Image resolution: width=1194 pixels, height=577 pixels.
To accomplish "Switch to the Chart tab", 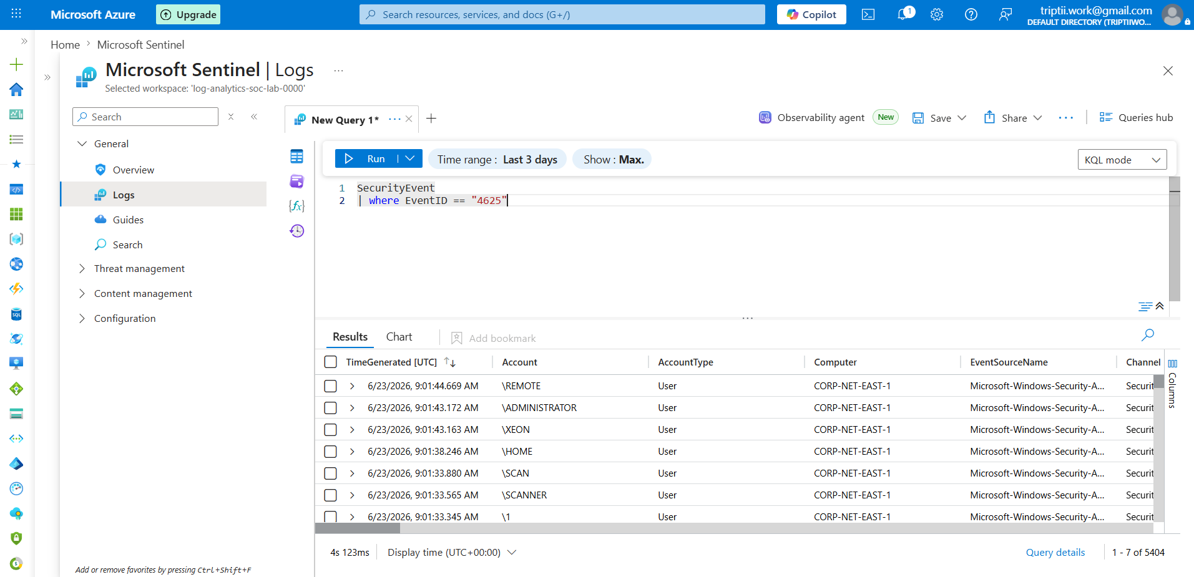I will click(x=399, y=337).
